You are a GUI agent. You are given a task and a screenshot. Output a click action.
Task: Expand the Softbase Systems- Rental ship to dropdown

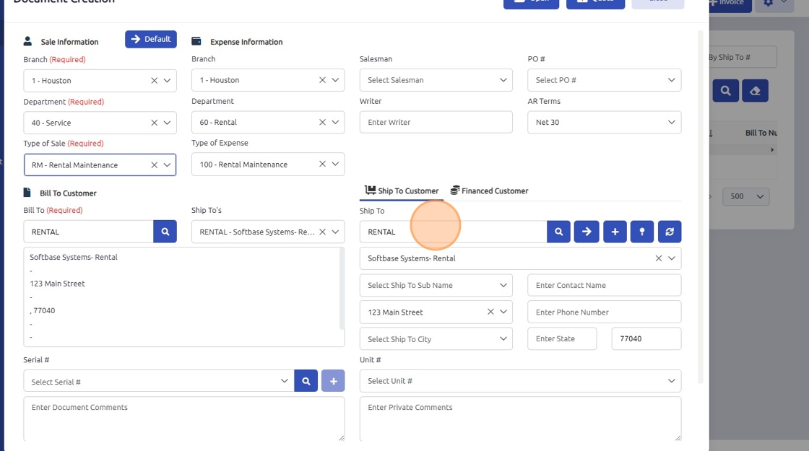pyautogui.click(x=672, y=258)
